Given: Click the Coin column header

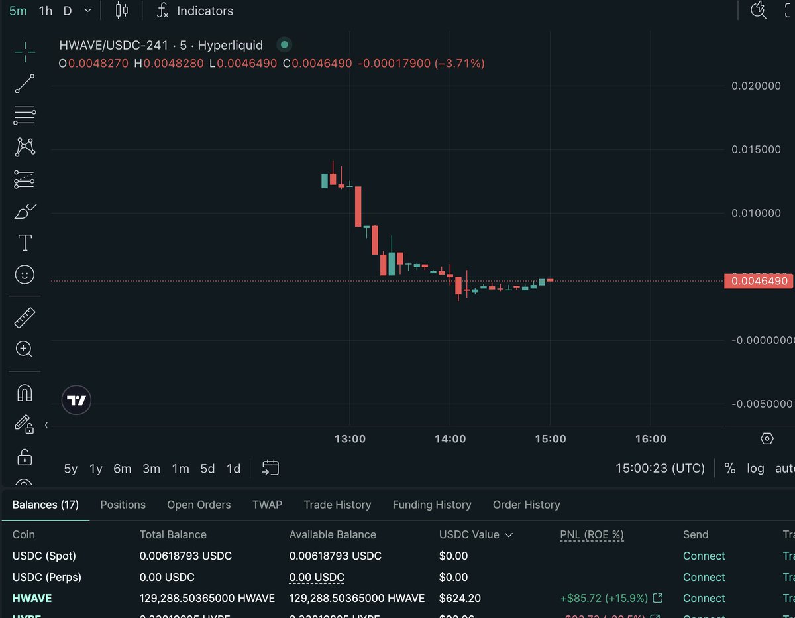Looking at the screenshot, I should (x=24, y=534).
